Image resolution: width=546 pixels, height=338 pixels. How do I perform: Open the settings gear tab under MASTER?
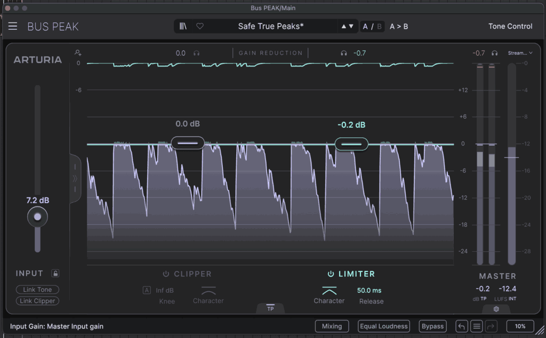click(x=496, y=309)
